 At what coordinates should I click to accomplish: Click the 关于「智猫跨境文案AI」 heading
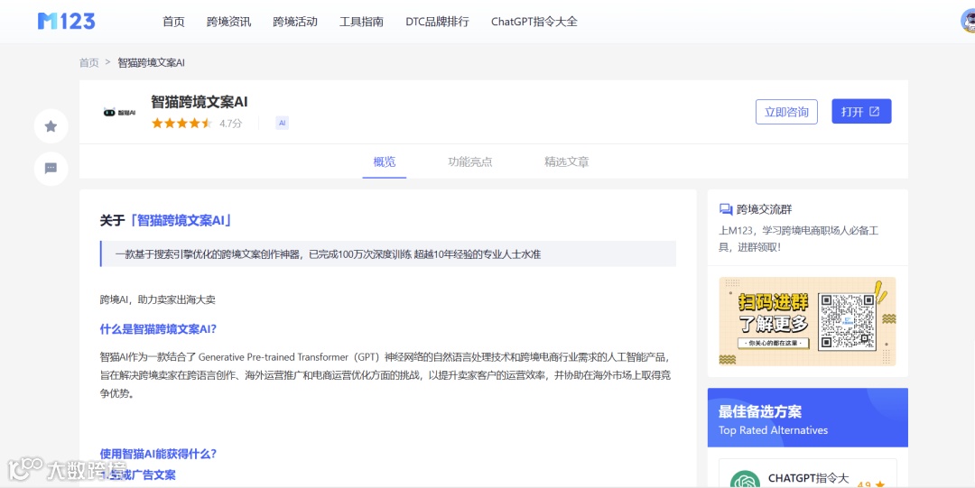[x=166, y=221]
